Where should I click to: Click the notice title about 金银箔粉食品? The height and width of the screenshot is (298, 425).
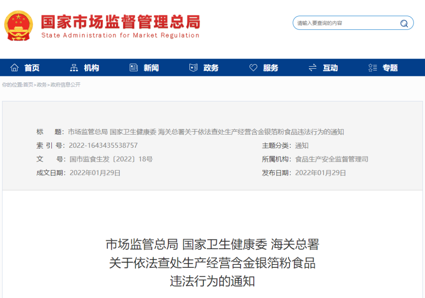pos(212,263)
